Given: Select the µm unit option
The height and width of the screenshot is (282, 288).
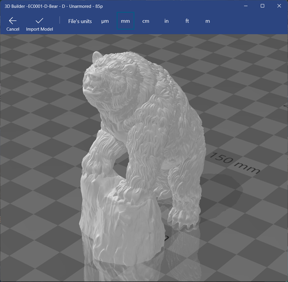Looking at the screenshot, I should click(105, 21).
